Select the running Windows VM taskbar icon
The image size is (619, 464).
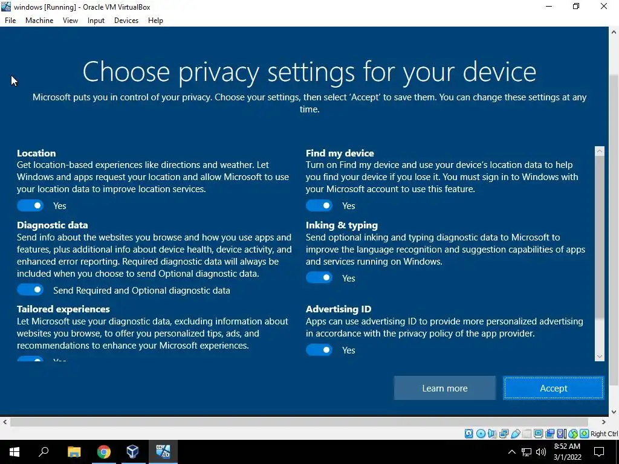[163, 452]
